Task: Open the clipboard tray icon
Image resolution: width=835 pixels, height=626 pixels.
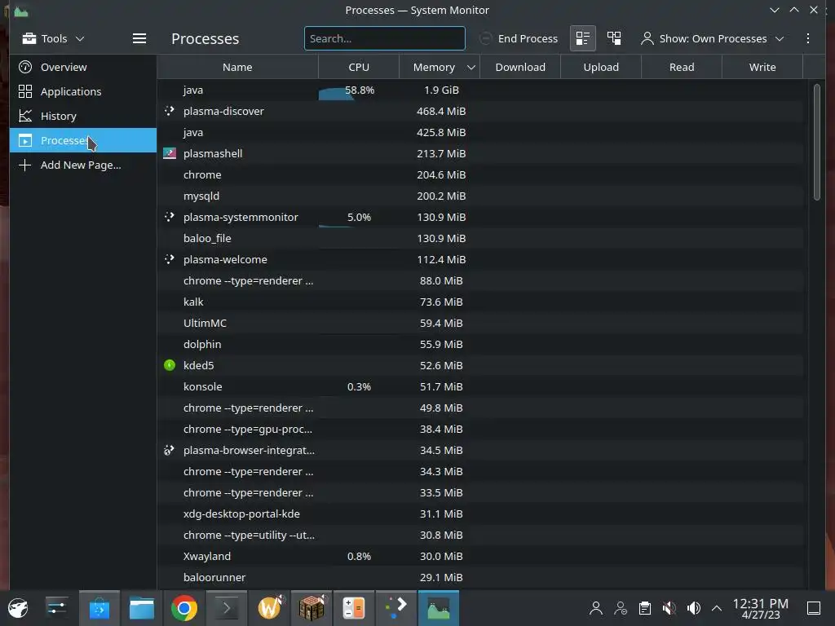Action: [645, 608]
